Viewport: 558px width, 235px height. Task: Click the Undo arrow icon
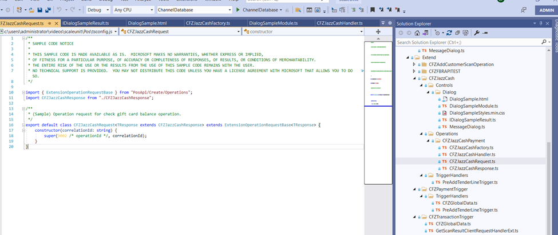pos(59,10)
